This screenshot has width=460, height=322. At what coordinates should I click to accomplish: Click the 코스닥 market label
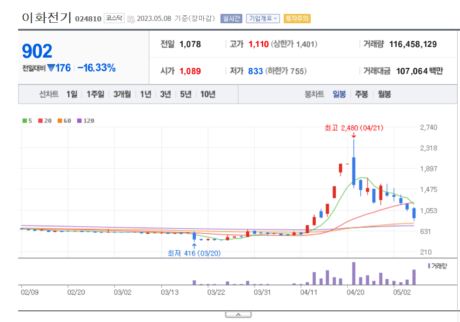pyautogui.click(x=114, y=18)
